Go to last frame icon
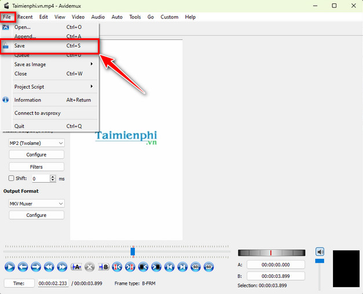This screenshot has height=294, width=363. coord(182,267)
